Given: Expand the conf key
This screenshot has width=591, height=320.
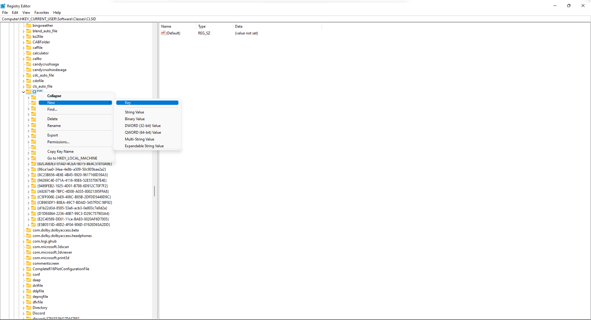Looking at the screenshot, I should [23, 275].
